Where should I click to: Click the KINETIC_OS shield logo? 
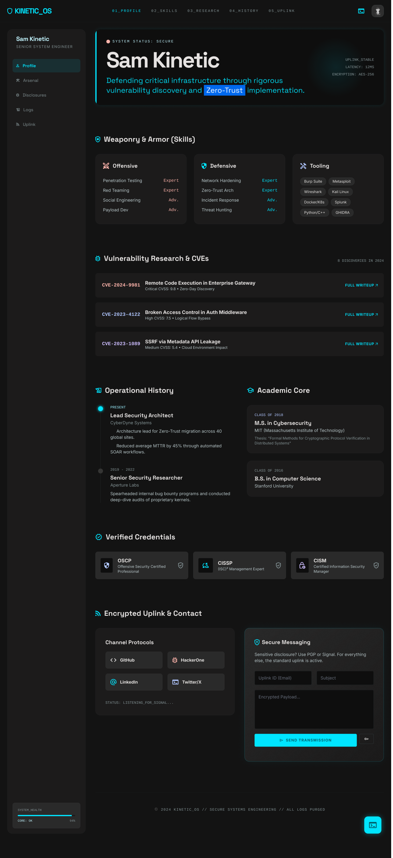click(10, 11)
